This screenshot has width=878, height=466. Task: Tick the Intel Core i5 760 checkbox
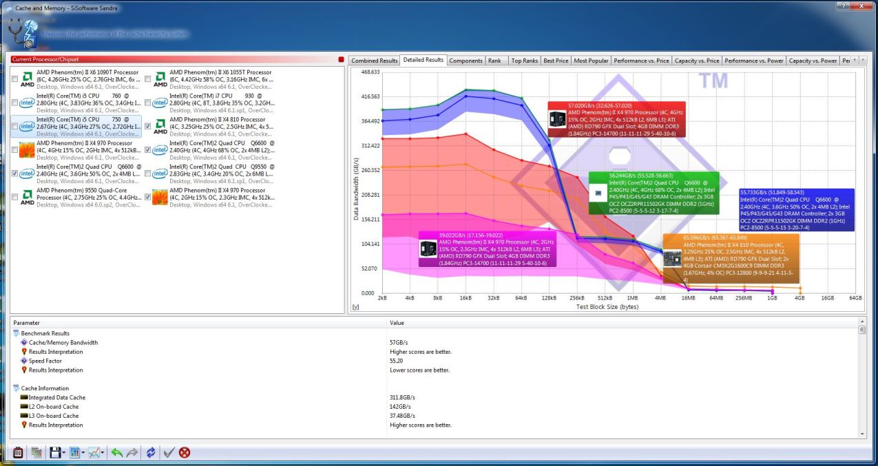click(15, 103)
